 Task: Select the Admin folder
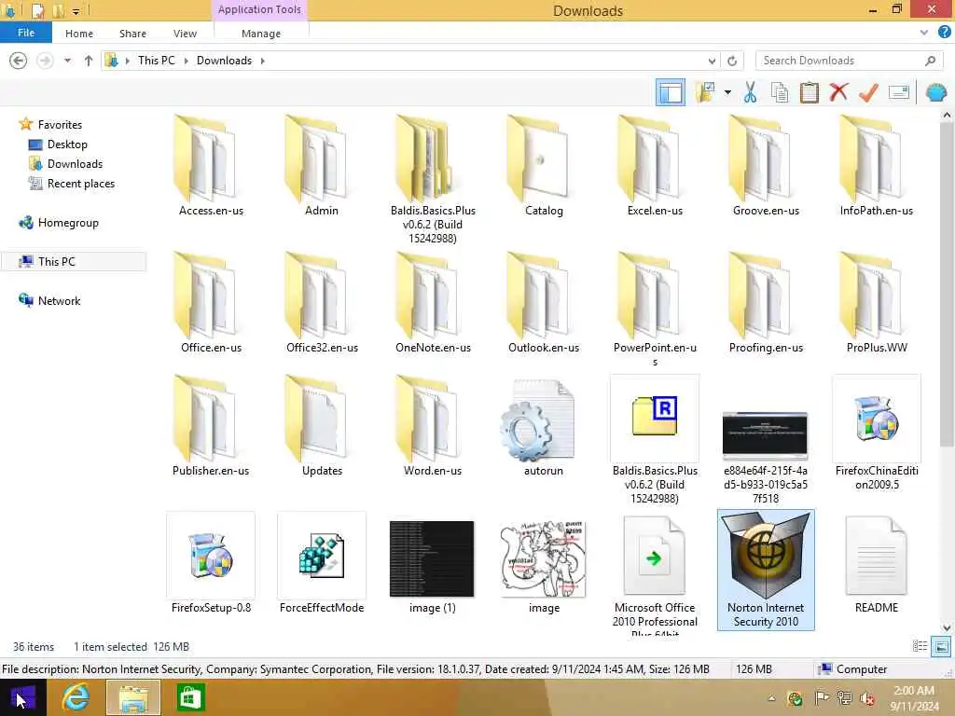[322, 166]
